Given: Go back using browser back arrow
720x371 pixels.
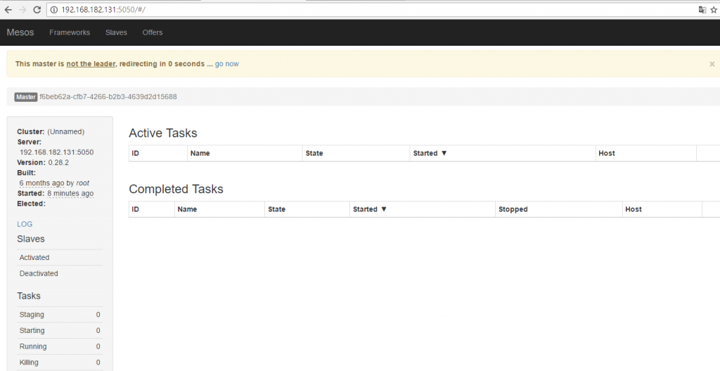Looking at the screenshot, I should pos(8,10).
